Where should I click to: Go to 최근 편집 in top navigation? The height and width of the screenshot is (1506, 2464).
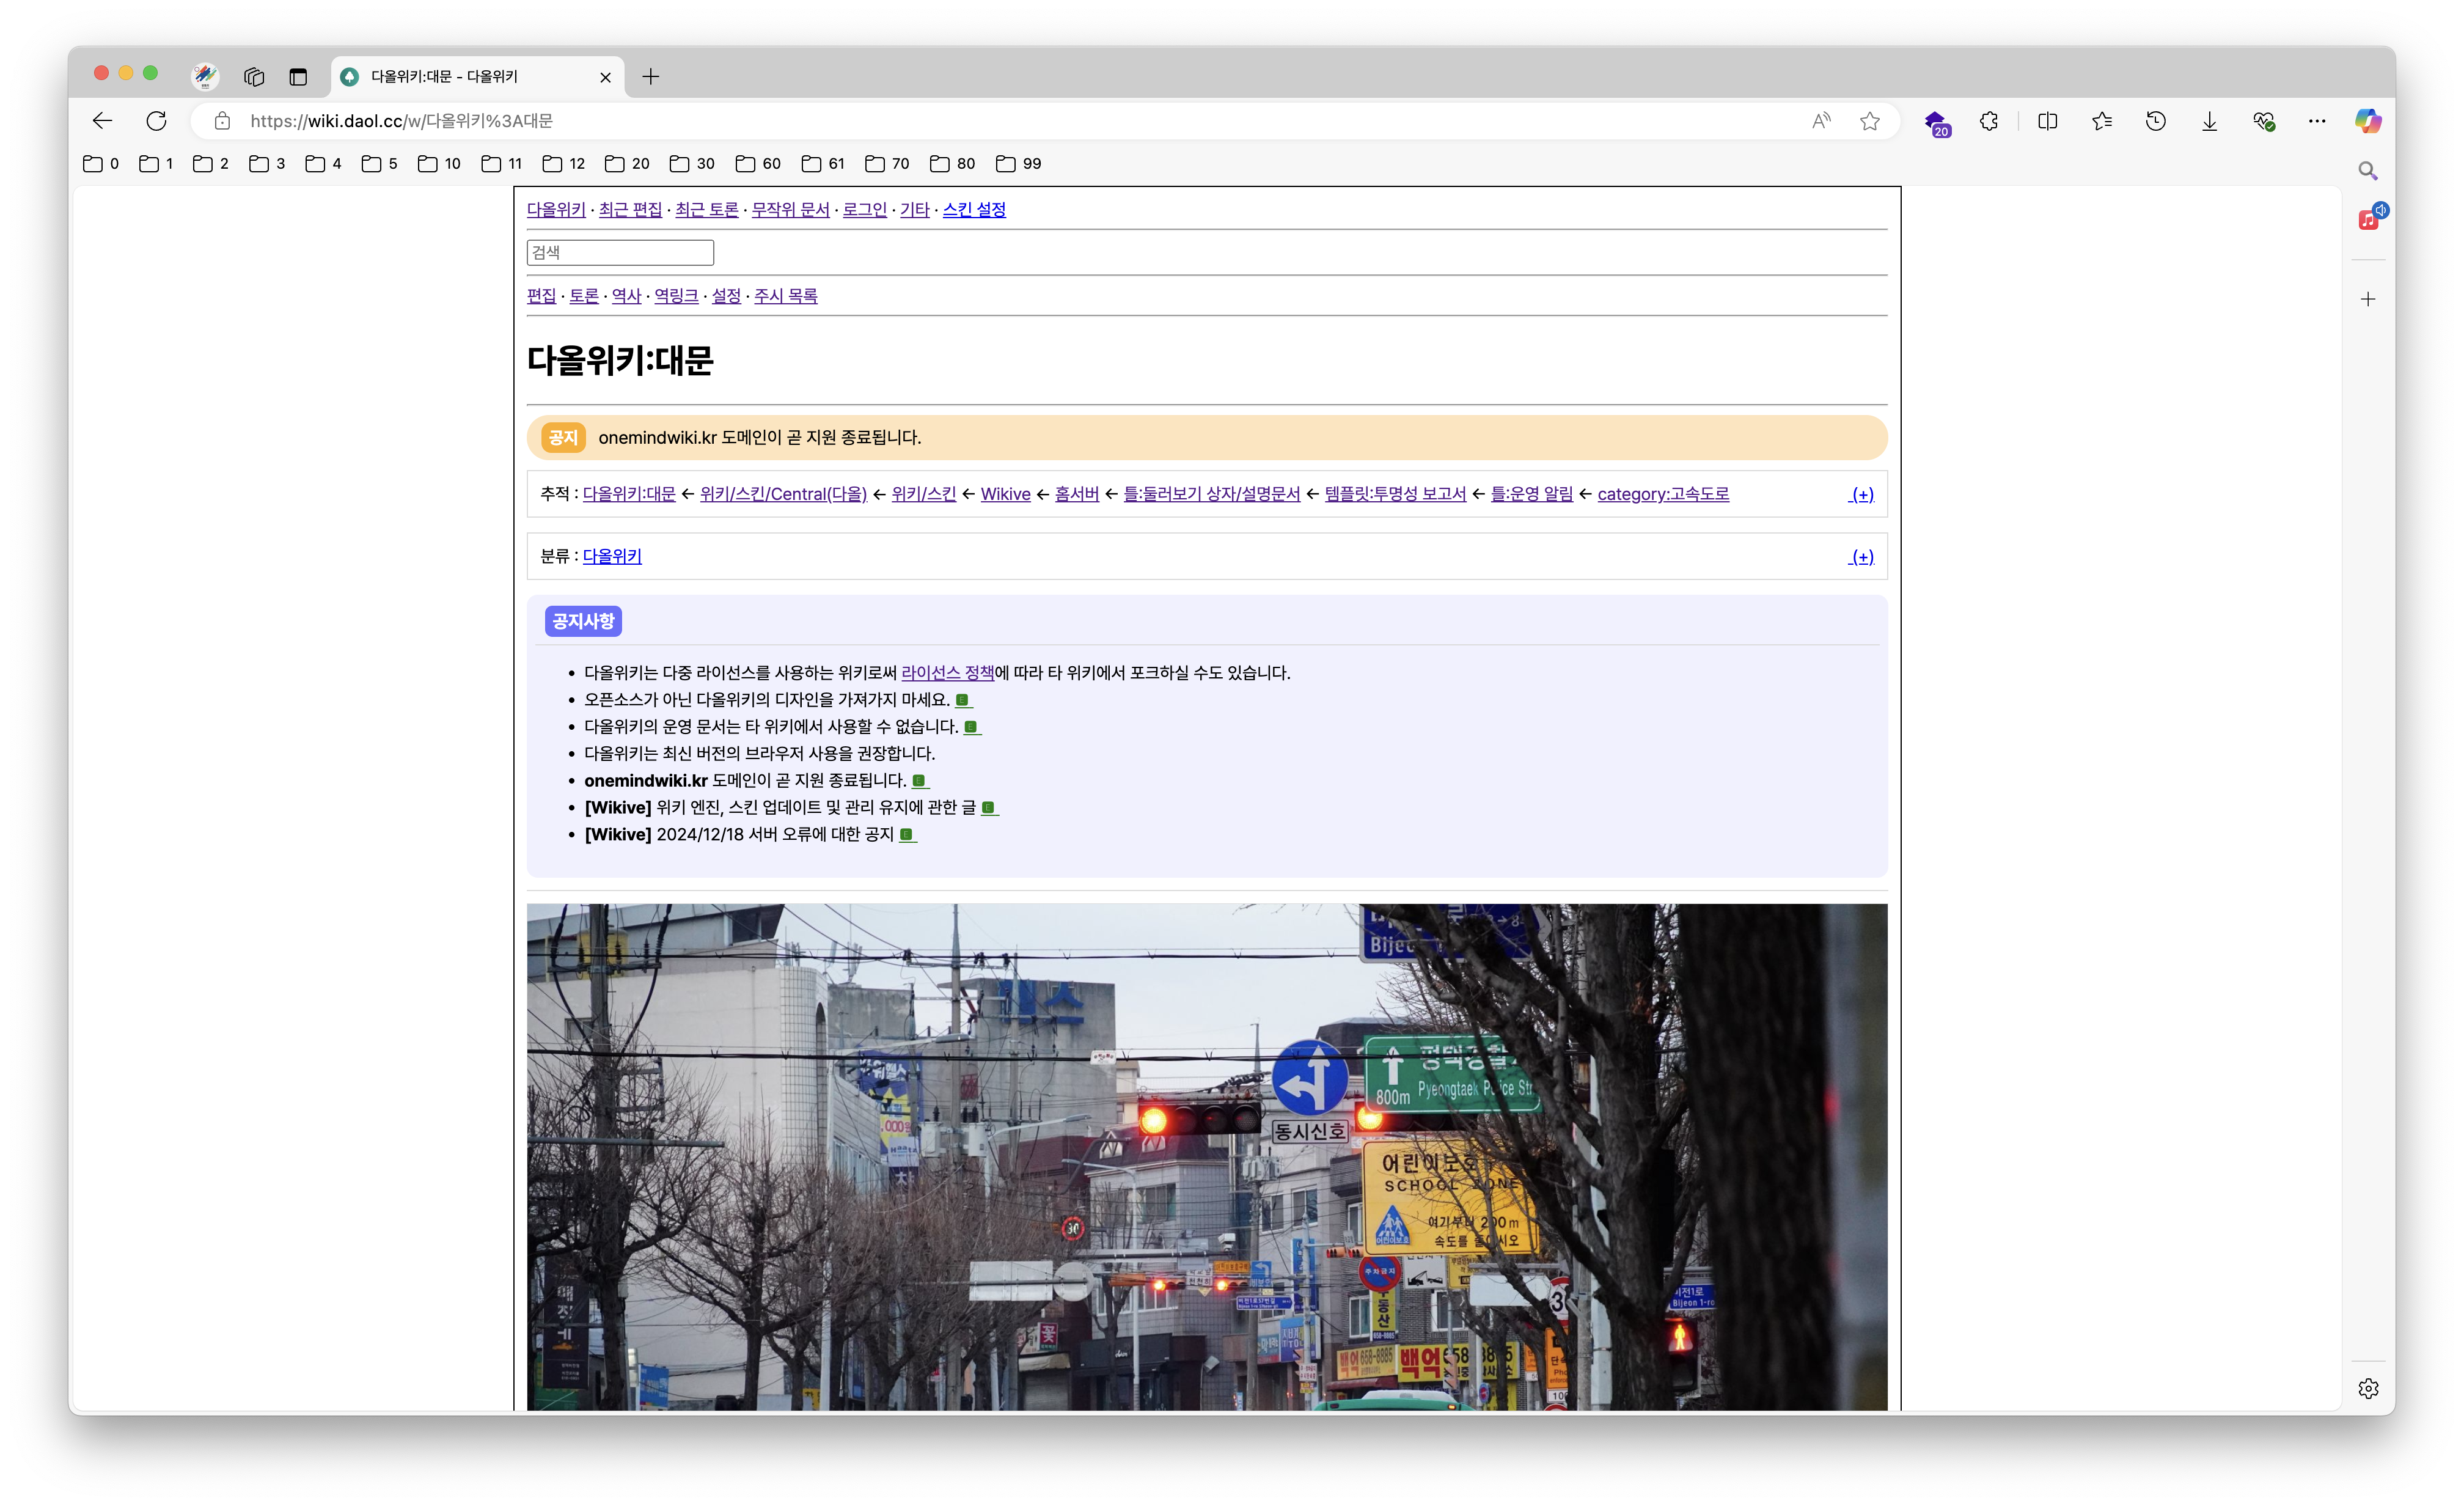630,210
